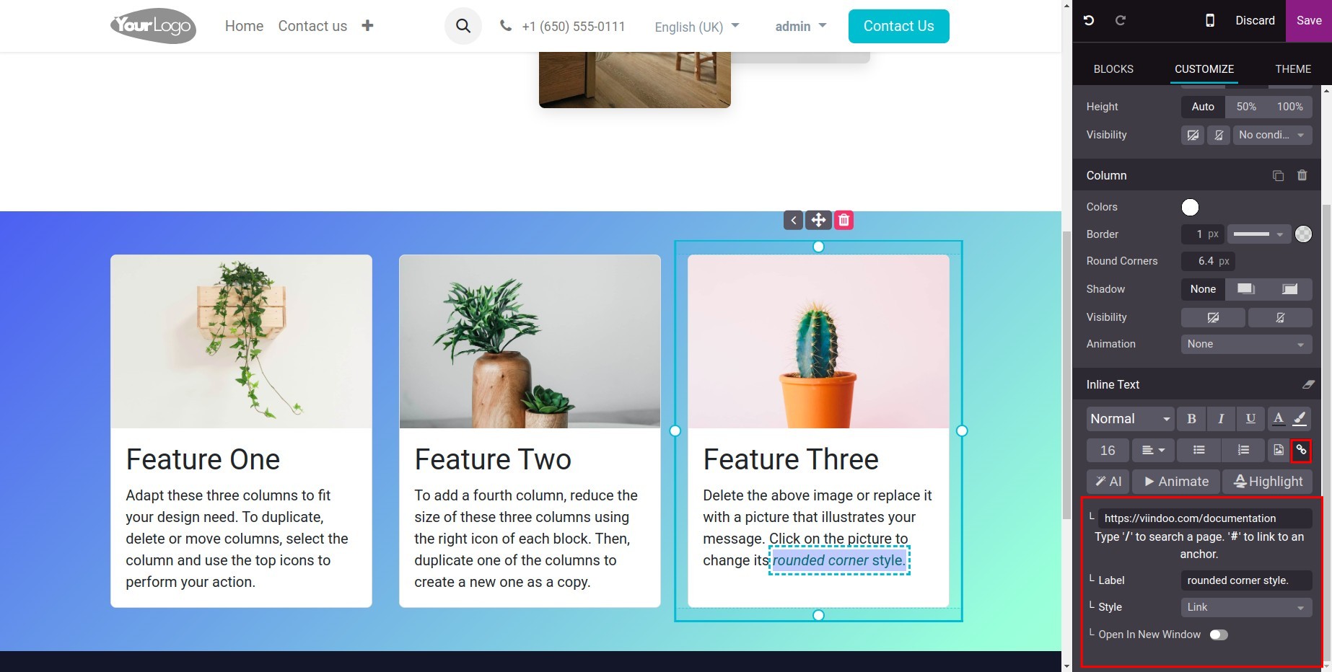1332x672 pixels.
Task: Apply italic formatting to text
Action: point(1220,419)
